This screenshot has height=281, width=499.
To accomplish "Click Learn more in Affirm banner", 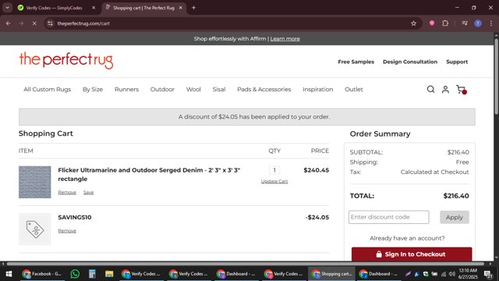I will click(285, 39).
